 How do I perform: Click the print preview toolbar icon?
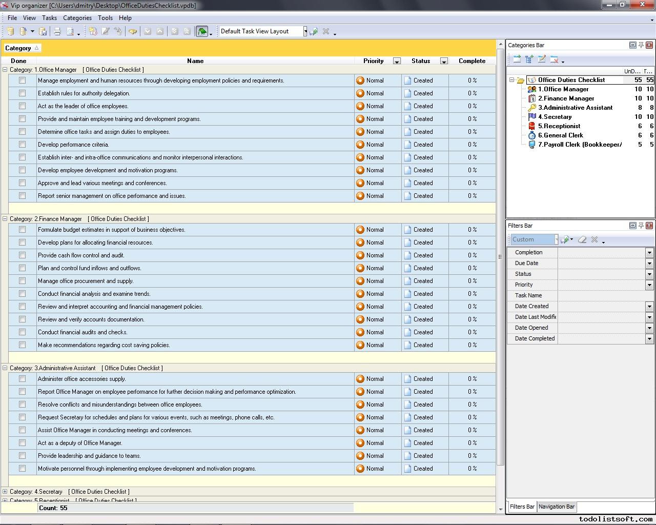coord(70,31)
